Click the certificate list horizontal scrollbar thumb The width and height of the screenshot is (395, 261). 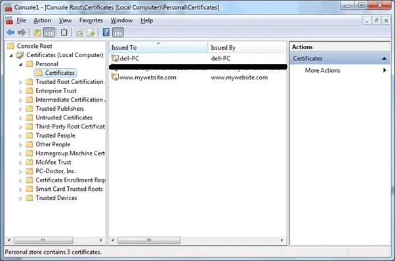tap(149, 241)
